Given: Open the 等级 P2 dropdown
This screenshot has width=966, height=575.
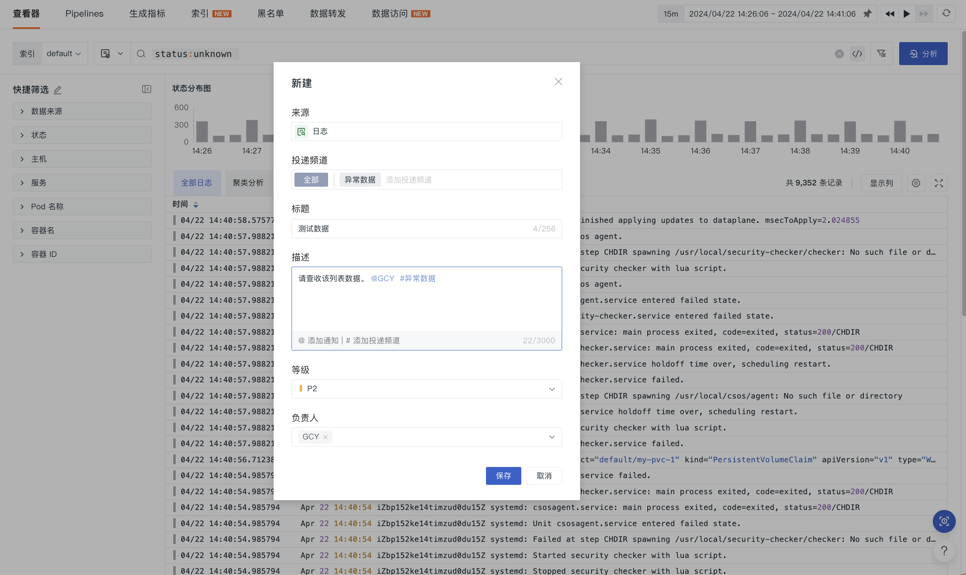Looking at the screenshot, I should tap(426, 389).
